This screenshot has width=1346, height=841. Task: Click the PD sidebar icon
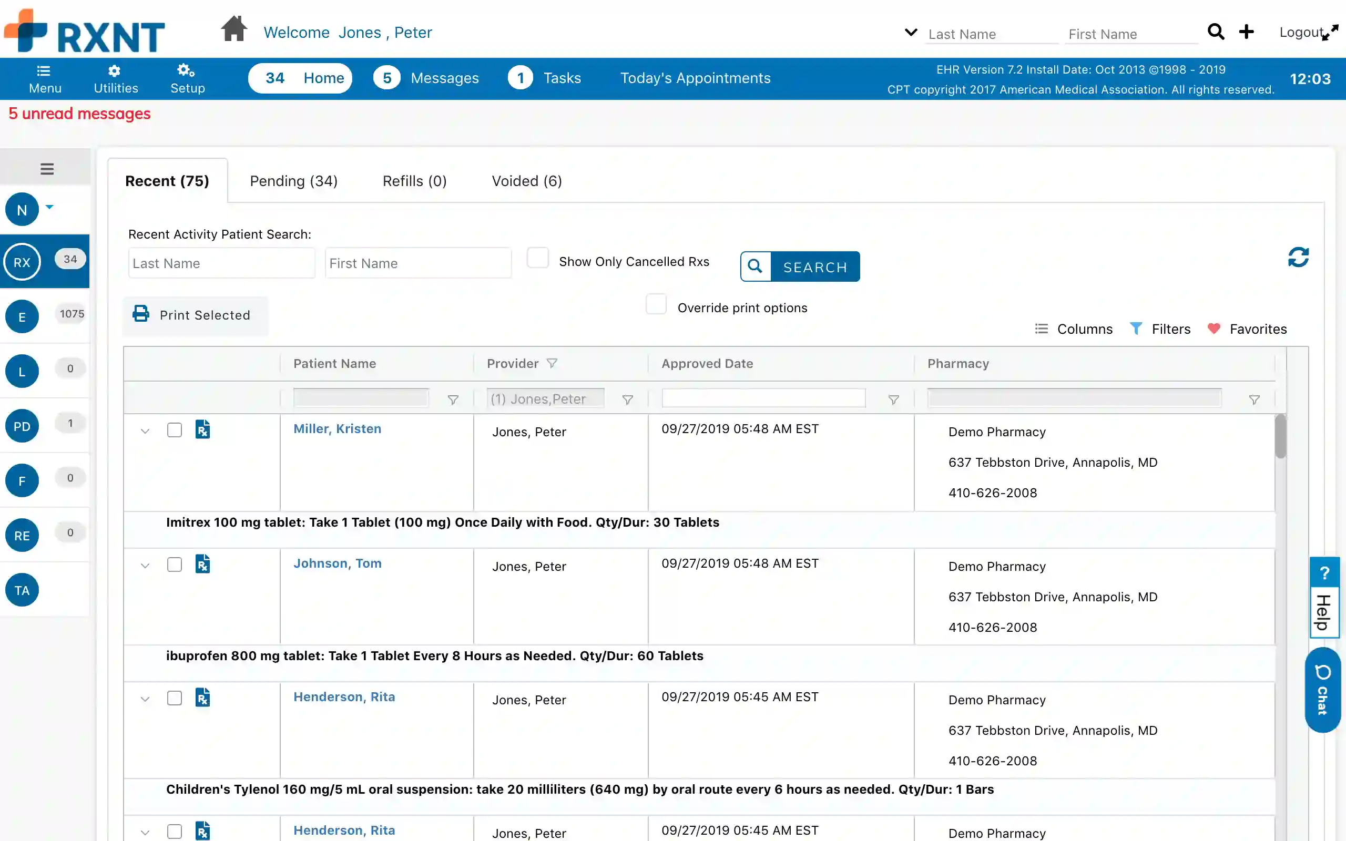[22, 426]
